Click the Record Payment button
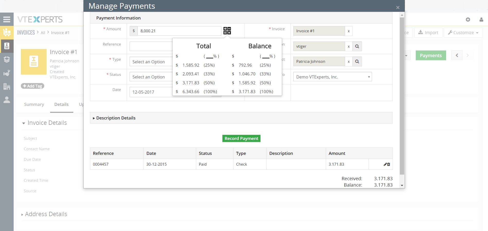Viewport: 488px width, 231px height. click(x=241, y=138)
